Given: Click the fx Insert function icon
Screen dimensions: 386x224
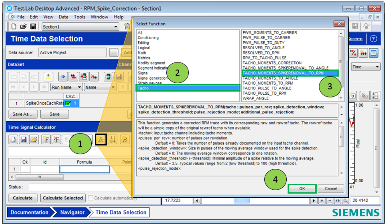Looking at the screenshot, I should 101,139.
